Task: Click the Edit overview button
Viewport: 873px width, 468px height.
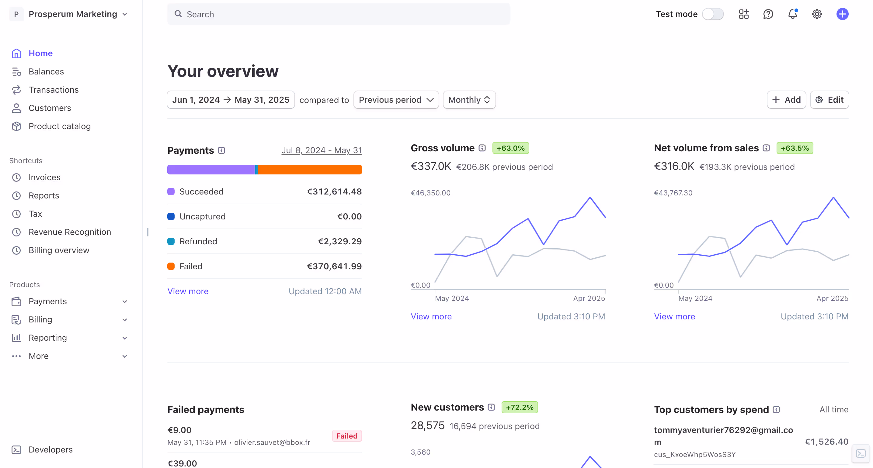Action: point(829,100)
